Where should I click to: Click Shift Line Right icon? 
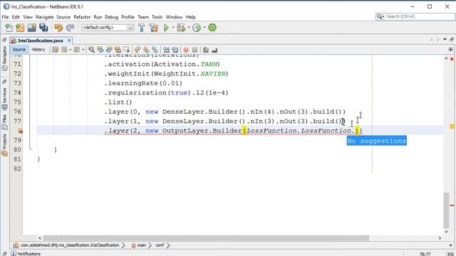pyautogui.click(x=175, y=50)
